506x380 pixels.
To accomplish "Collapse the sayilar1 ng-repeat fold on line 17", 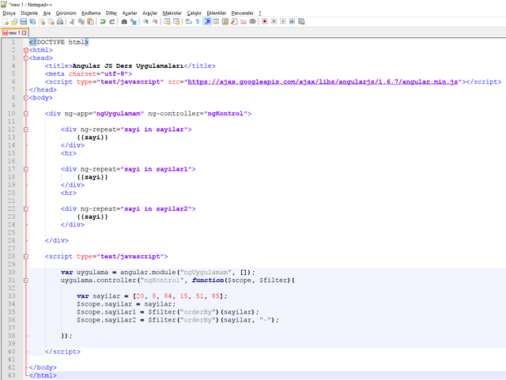I will (26, 169).
